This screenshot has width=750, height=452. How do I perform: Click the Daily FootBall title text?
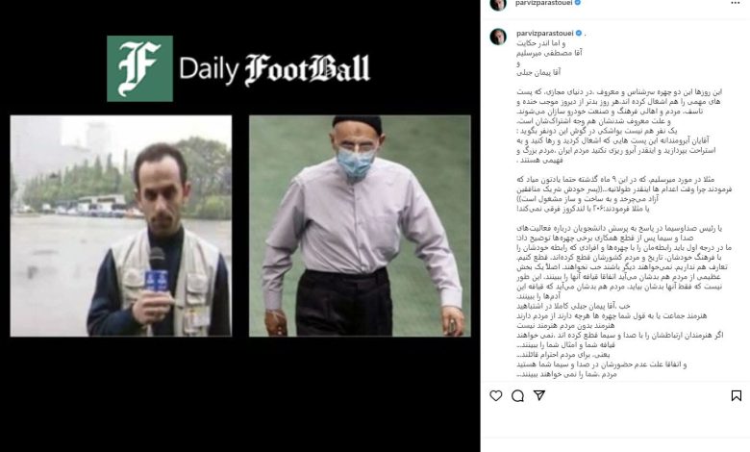pyautogui.click(x=275, y=70)
